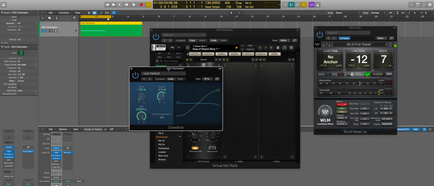Toggle the Region Mute checkbox in the inspector
This screenshot has width=434, height=186.
(x=19, y=17)
